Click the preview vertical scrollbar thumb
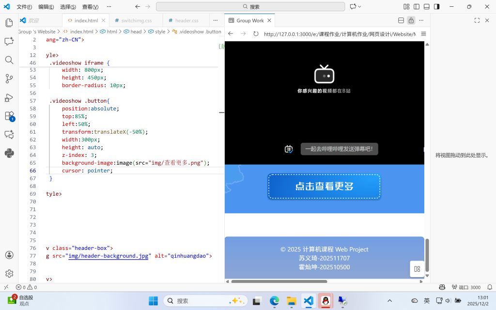The height and width of the screenshot is (310, 496). (427, 255)
